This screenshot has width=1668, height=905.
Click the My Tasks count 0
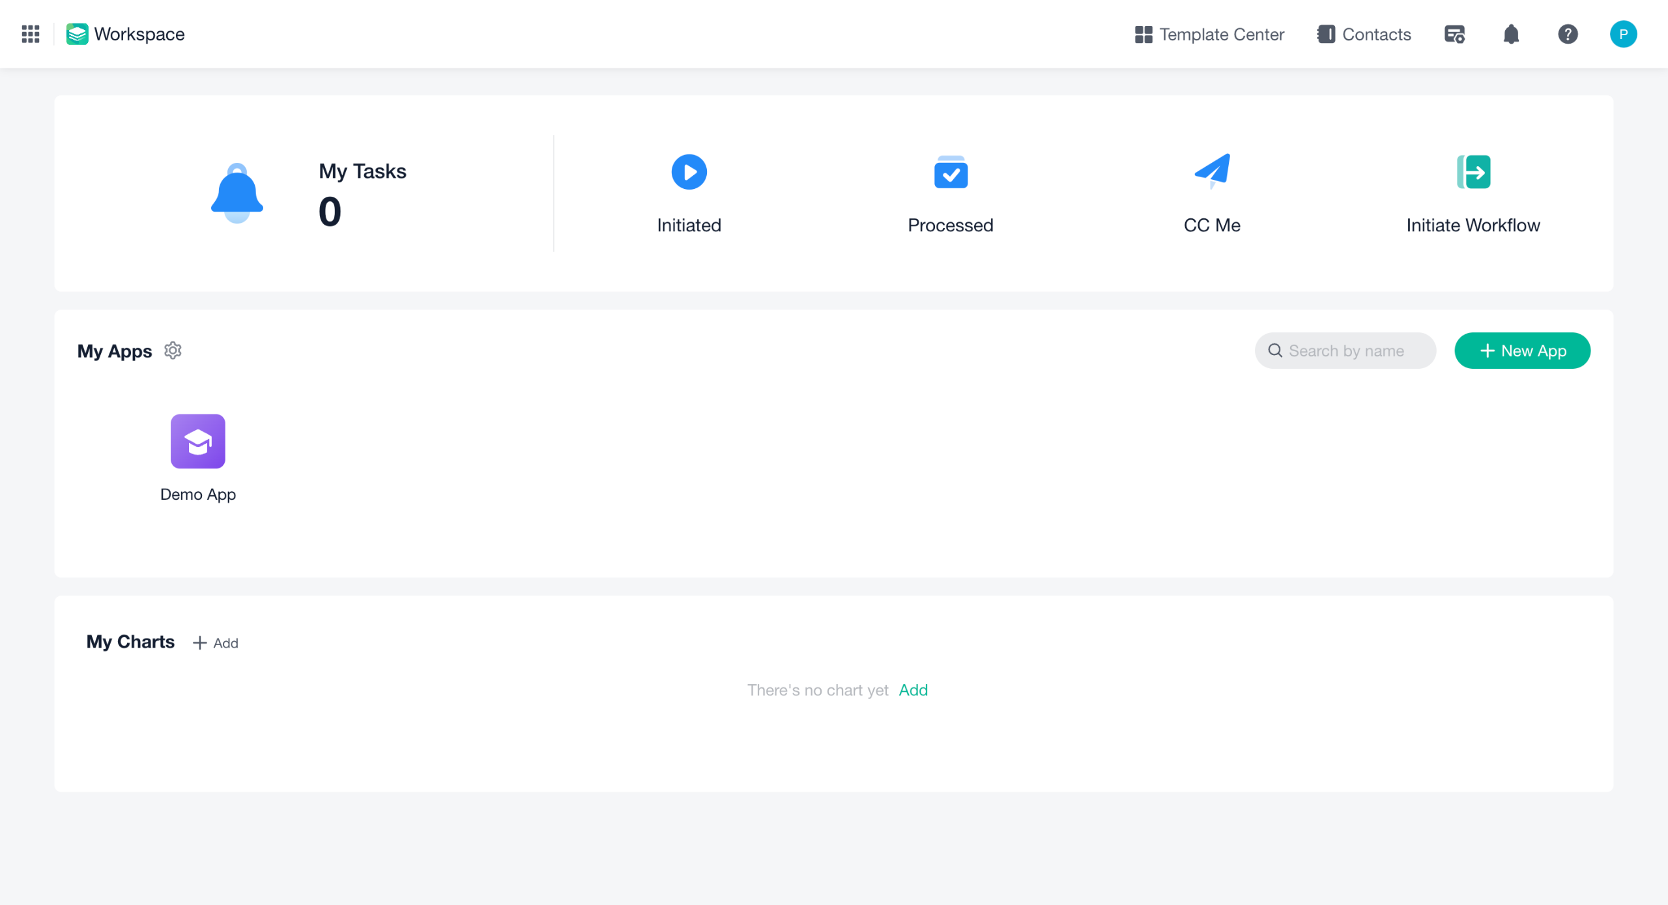point(330,212)
